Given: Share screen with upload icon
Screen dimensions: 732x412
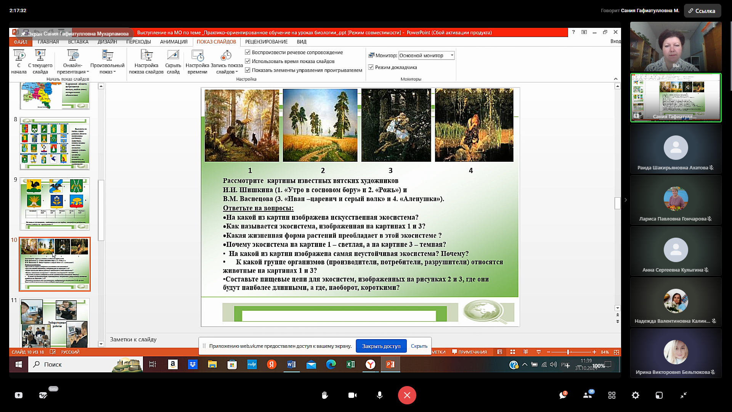Looking at the screenshot, I should pyautogui.click(x=19, y=395).
